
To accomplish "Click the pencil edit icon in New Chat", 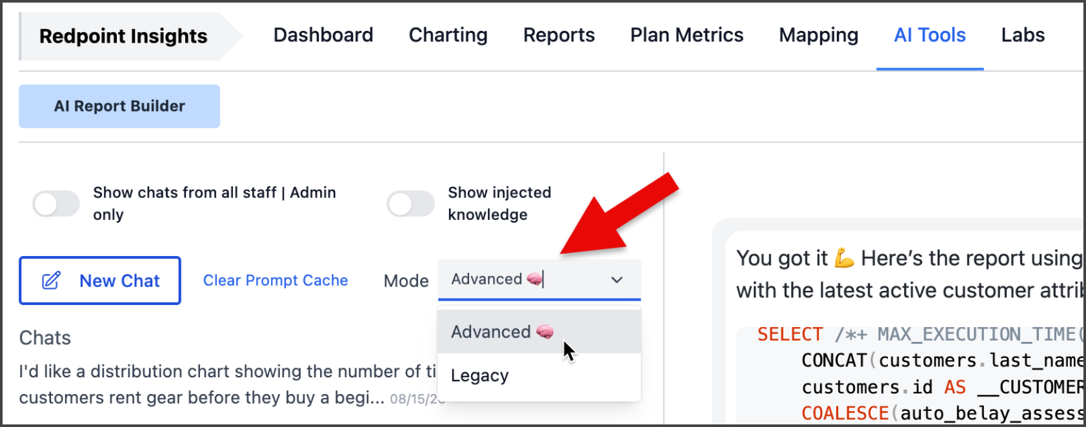I will [x=51, y=281].
